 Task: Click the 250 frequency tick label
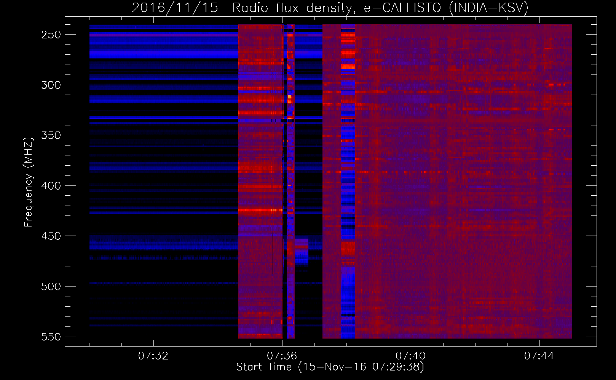pos(51,35)
